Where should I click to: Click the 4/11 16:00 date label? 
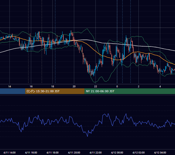click(x=31, y=152)
